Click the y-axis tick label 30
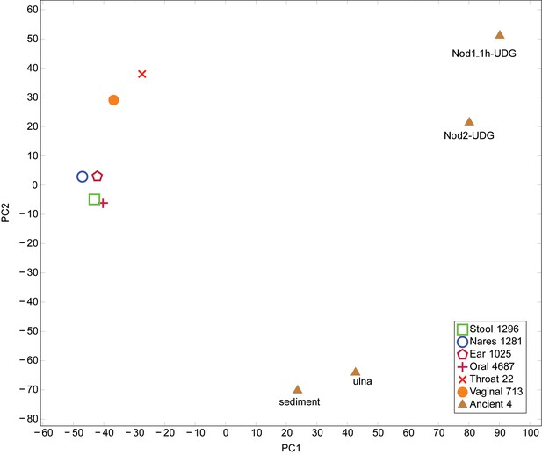 coord(32,97)
